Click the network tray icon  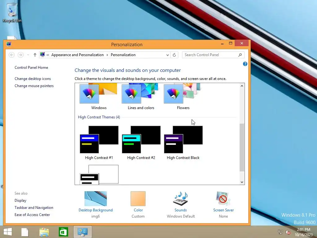point(280,232)
